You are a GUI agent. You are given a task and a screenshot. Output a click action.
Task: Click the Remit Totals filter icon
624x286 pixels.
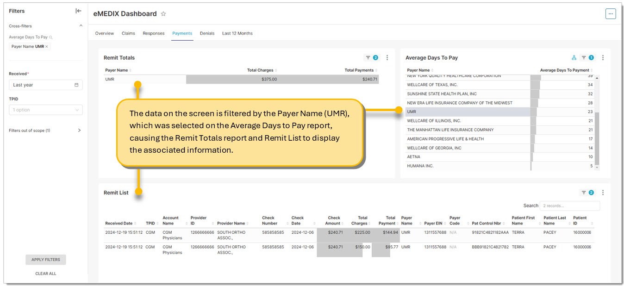pyautogui.click(x=368, y=58)
